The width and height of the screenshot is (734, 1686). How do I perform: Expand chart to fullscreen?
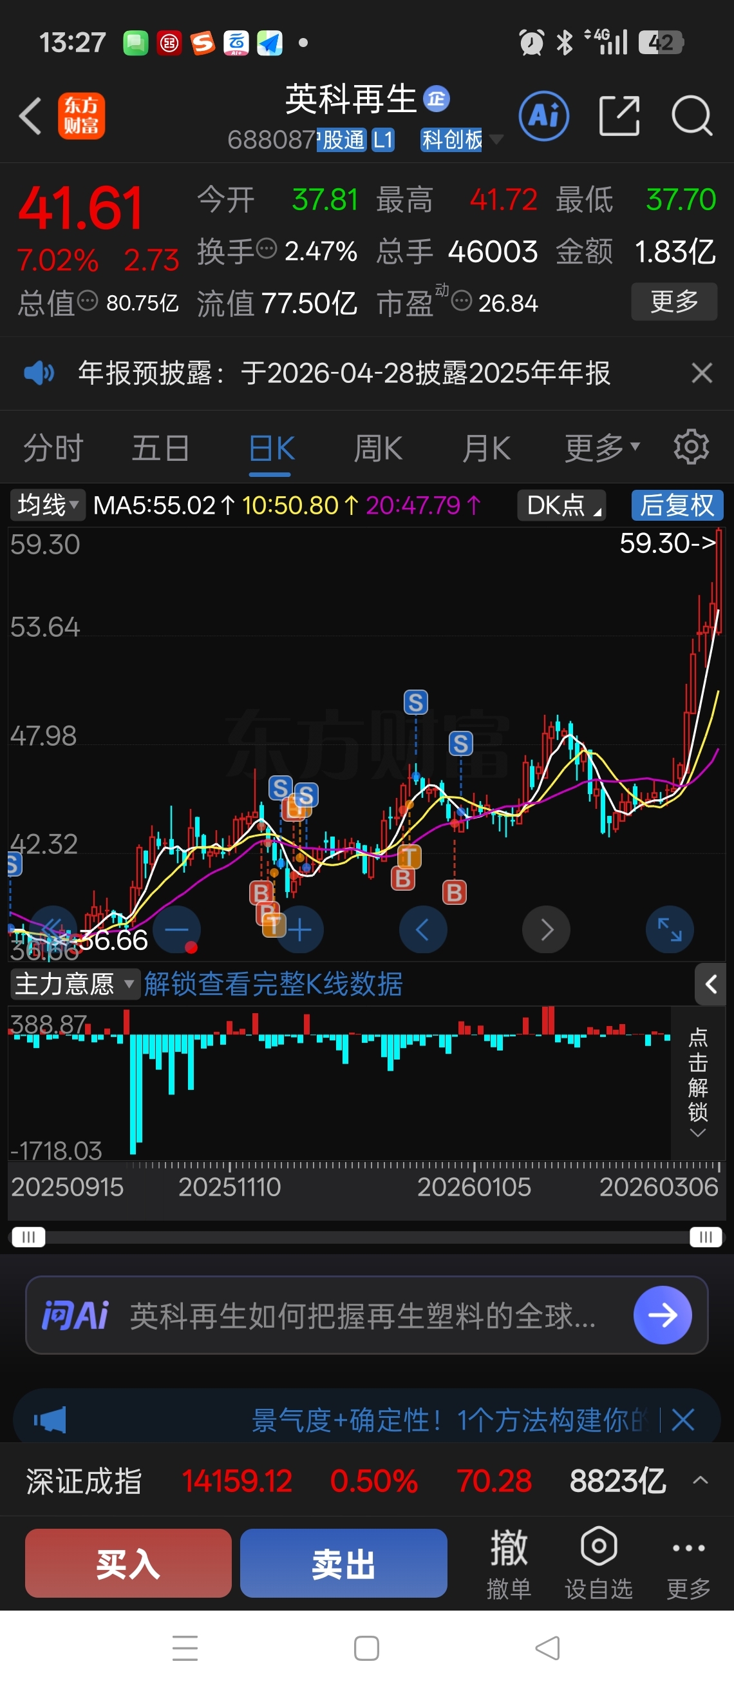670,929
